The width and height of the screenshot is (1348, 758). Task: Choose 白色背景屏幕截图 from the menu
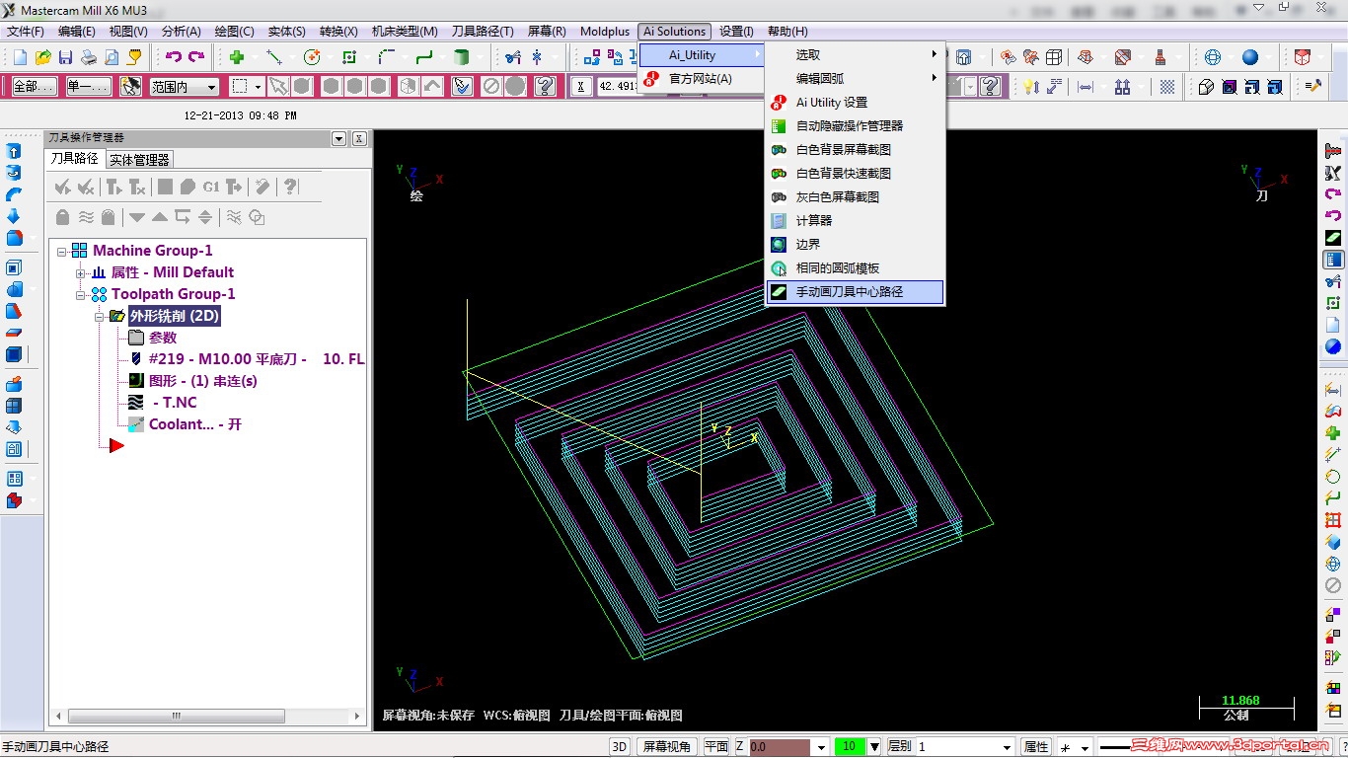pyautogui.click(x=856, y=149)
